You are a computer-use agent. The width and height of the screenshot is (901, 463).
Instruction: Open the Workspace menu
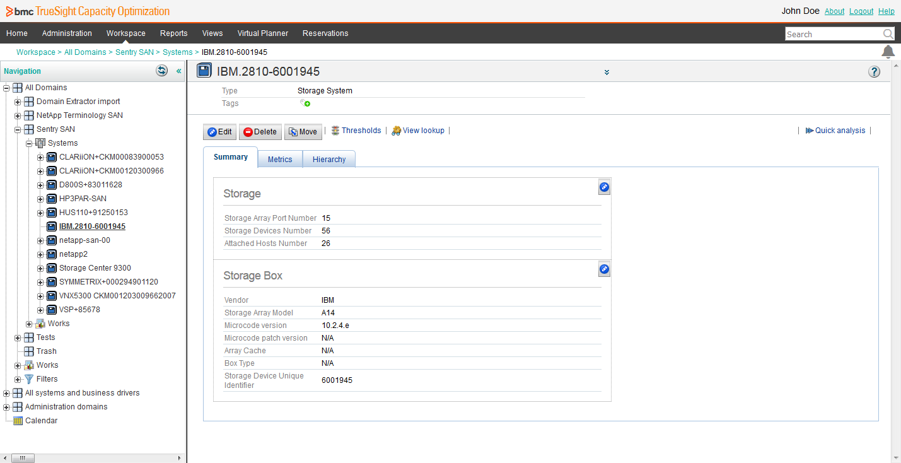(126, 33)
